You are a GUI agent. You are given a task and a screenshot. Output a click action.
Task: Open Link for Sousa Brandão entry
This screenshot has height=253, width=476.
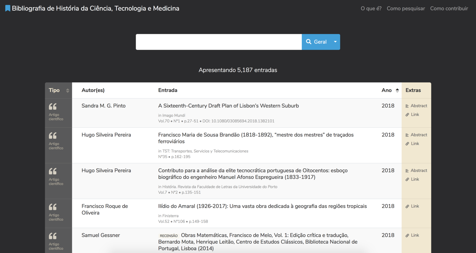[x=412, y=144]
